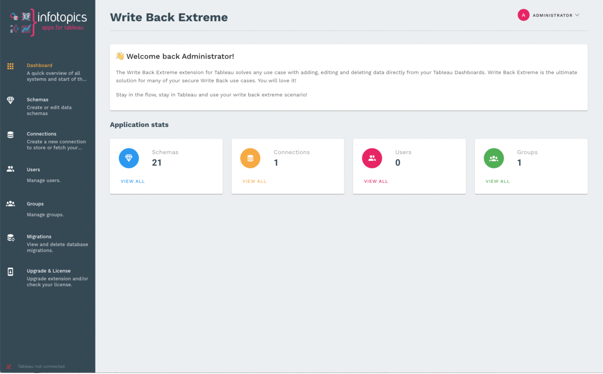The height and width of the screenshot is (374, 603).
Task: Click the orange Connections database circle icon
Action: coord(250,158)
